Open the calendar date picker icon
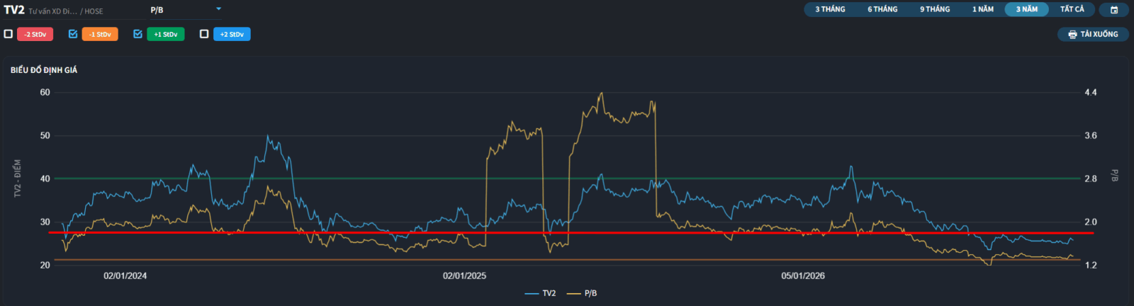The width and height of the screenshot is (1134, 306). [1113, 10]
